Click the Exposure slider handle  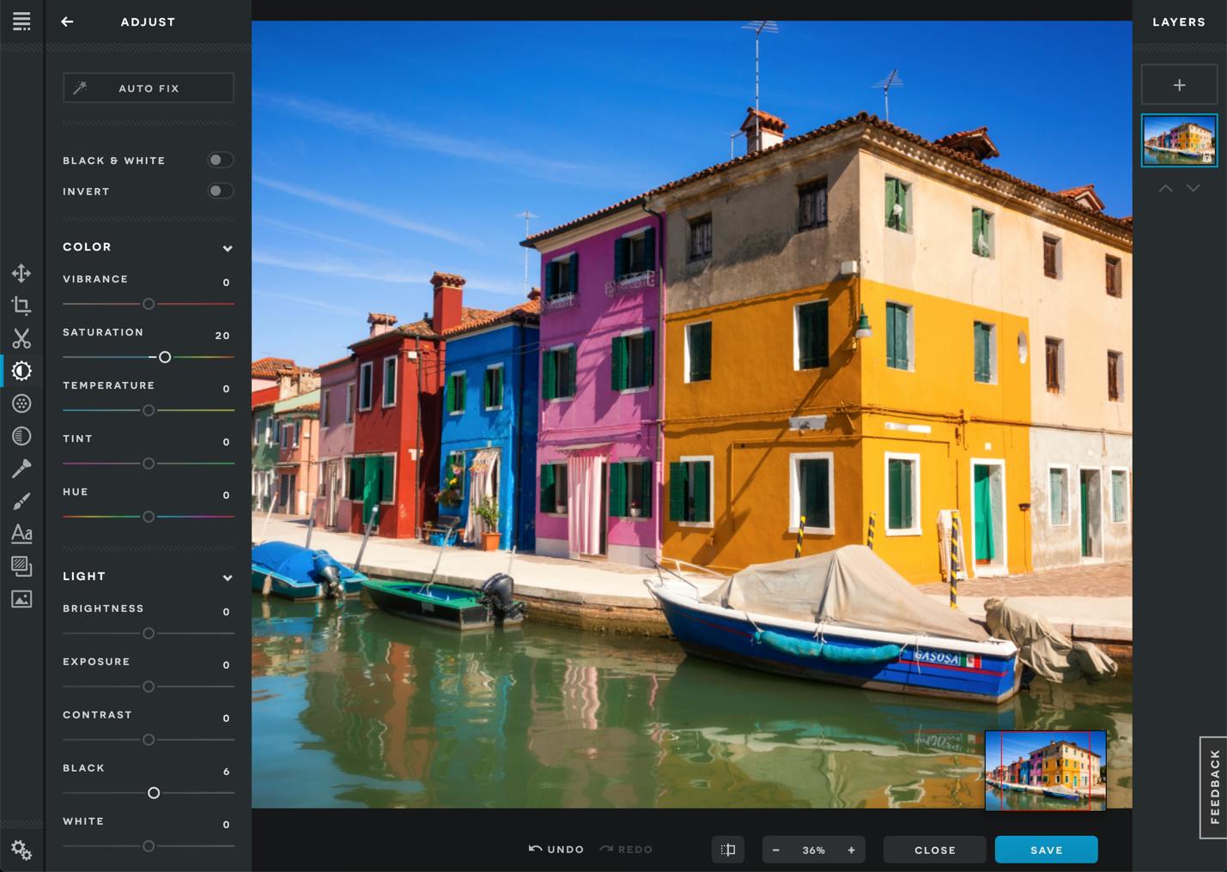coord(149,687)
